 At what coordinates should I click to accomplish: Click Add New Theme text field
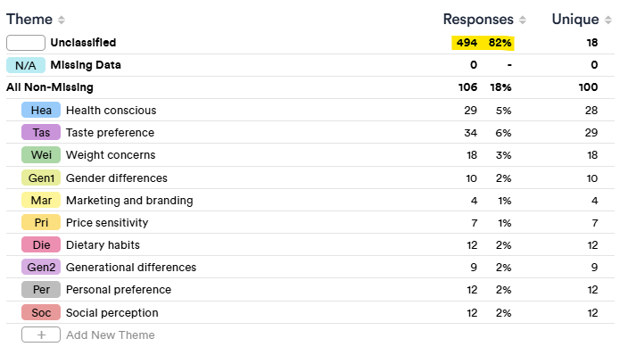point(111,335)
